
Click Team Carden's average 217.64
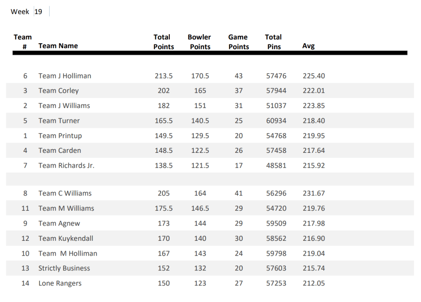click(x=314, y=151)
